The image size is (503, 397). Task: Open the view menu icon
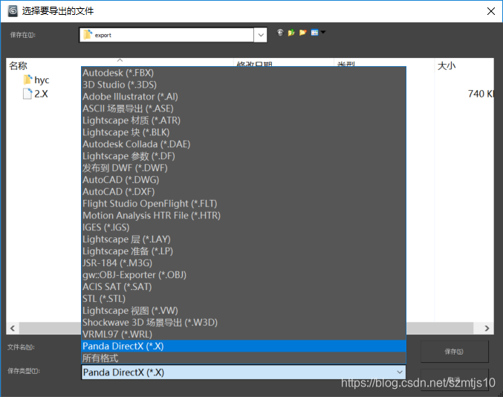314,33
